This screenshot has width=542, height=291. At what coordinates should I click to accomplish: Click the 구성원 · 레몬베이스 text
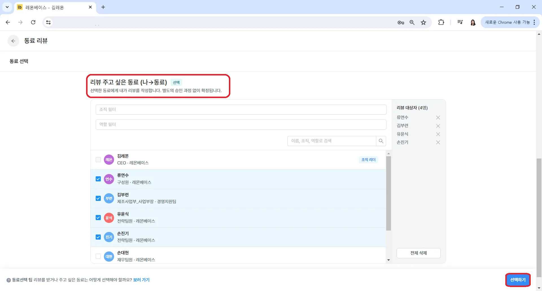134,183
